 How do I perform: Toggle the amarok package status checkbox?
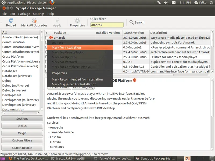click(x=47, y=38)
